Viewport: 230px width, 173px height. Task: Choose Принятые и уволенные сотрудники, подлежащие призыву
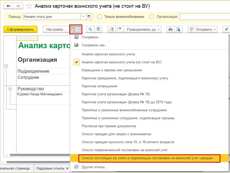pos(150,118)
